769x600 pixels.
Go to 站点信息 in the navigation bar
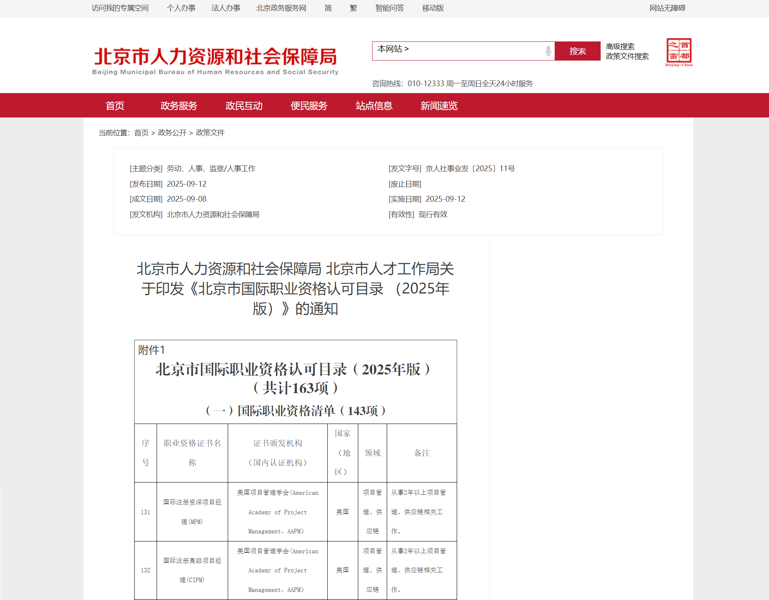click(x=374, y=106)
